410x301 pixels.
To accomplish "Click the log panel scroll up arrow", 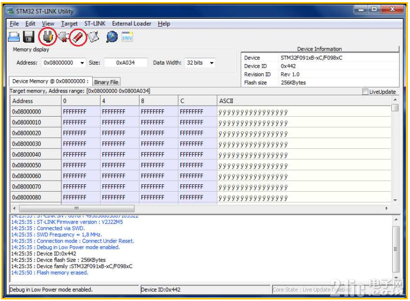I will pyautogui.click(x=396, y=220).
